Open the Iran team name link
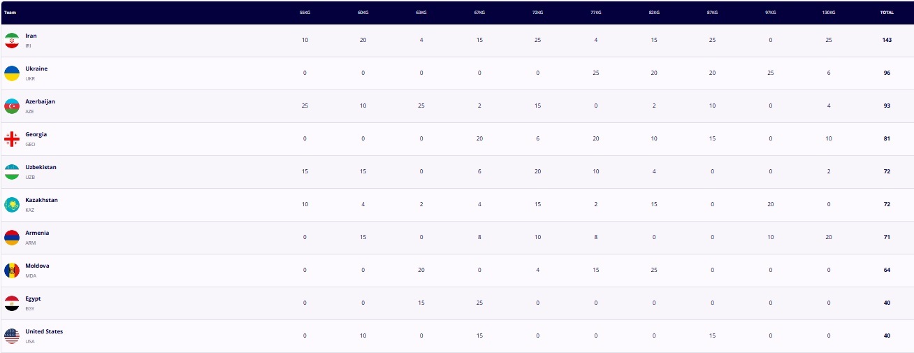 point(31,36)
